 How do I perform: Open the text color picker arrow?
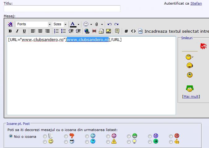coord(78,24)
